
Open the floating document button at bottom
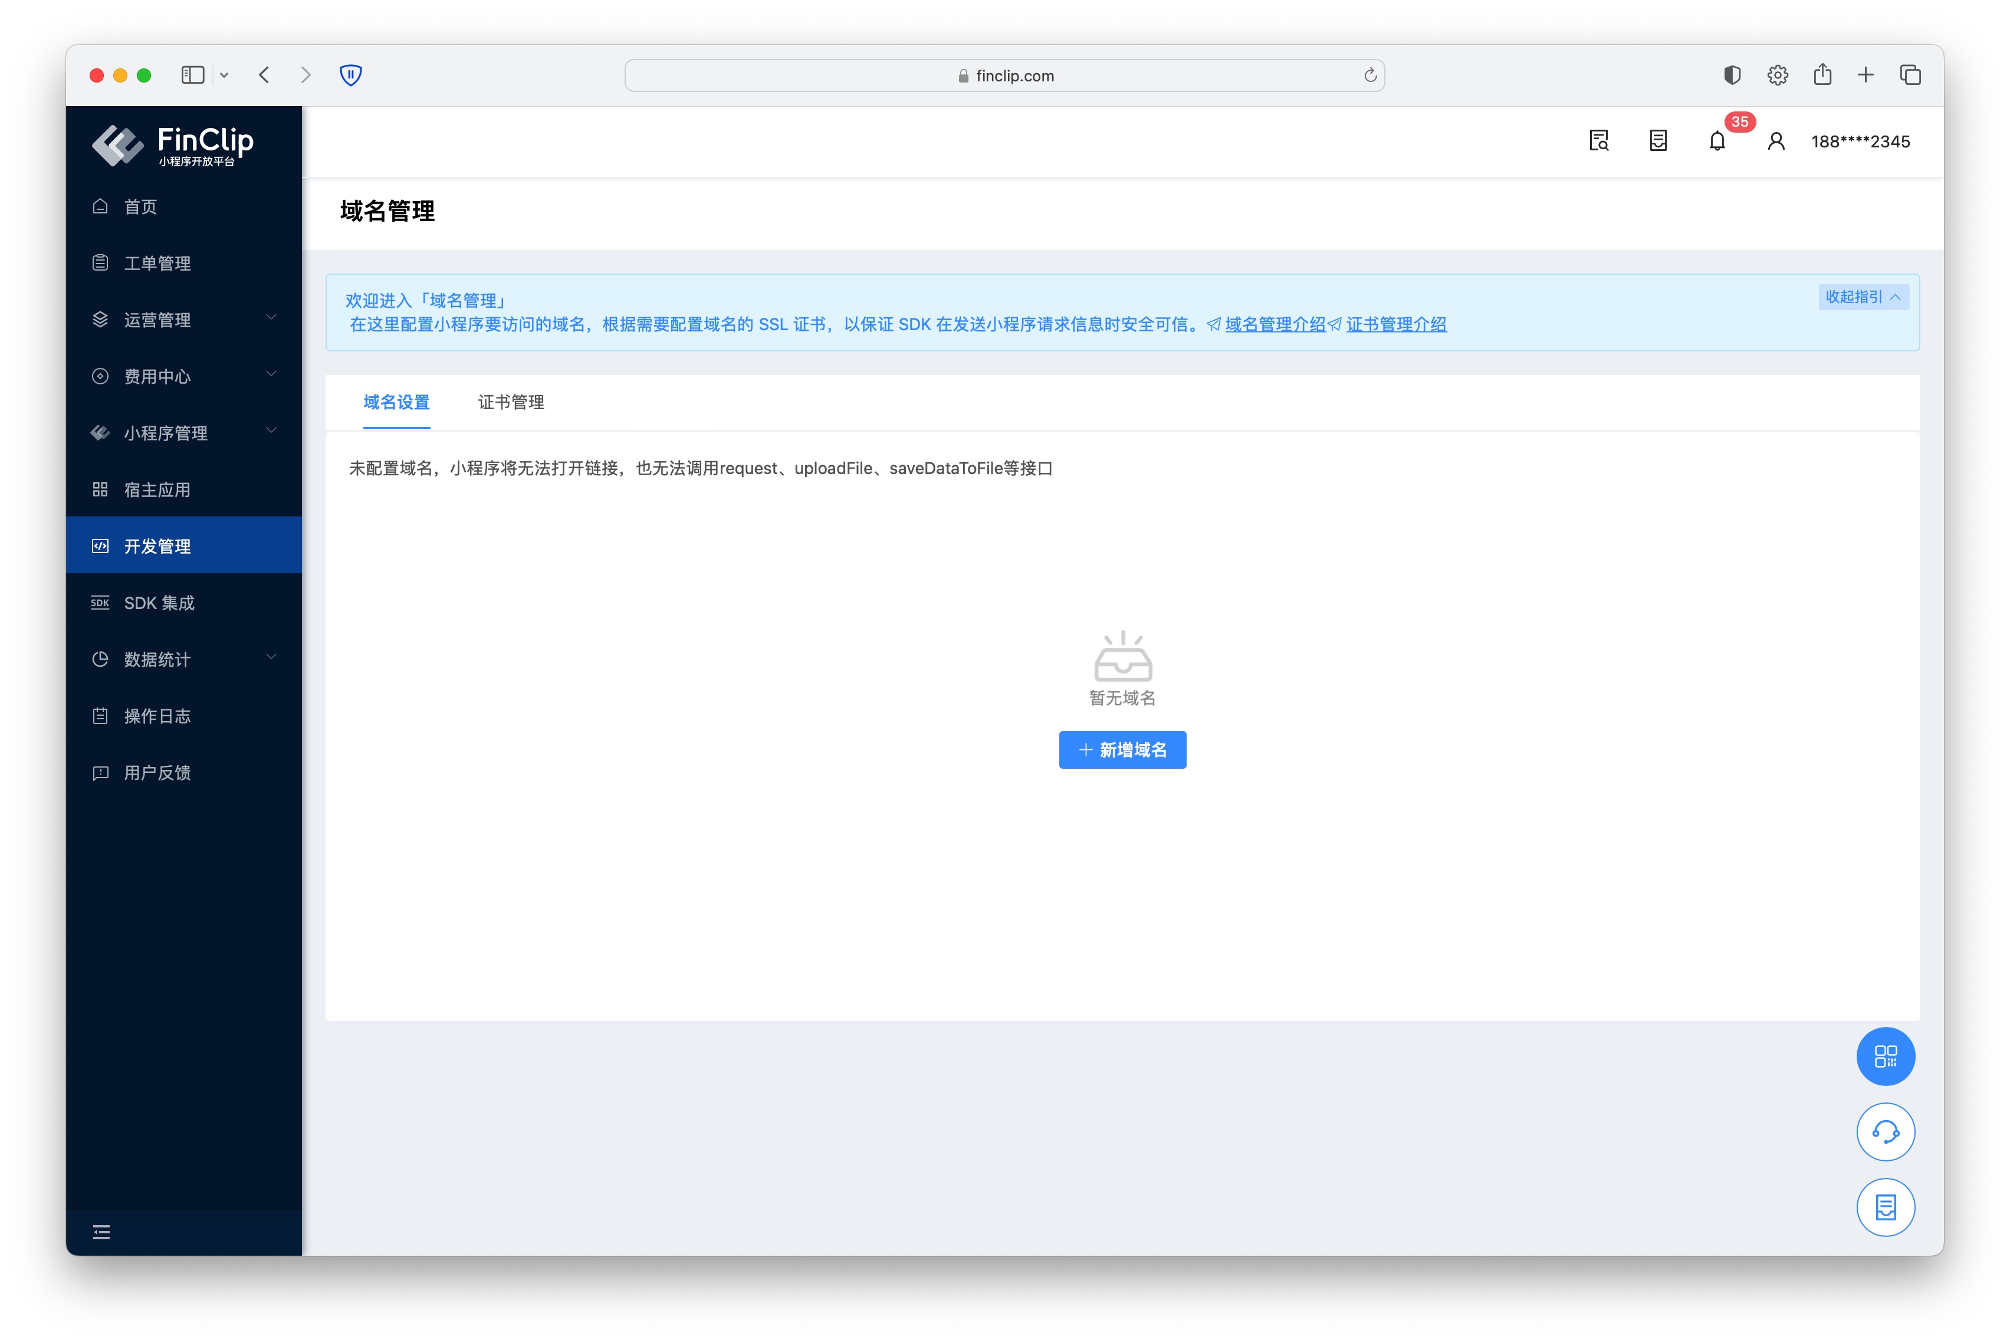click(x=1885, y=1207)
